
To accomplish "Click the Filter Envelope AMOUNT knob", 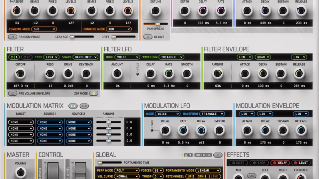I will pyautogui.click(x=217, y=74).
